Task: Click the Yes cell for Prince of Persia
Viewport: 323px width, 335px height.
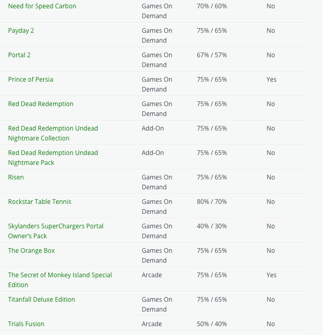Action: (x=271, y=80)
